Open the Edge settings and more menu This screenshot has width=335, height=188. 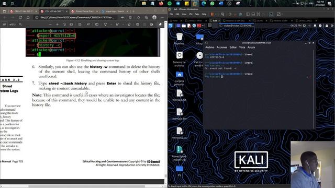point(162,17)
